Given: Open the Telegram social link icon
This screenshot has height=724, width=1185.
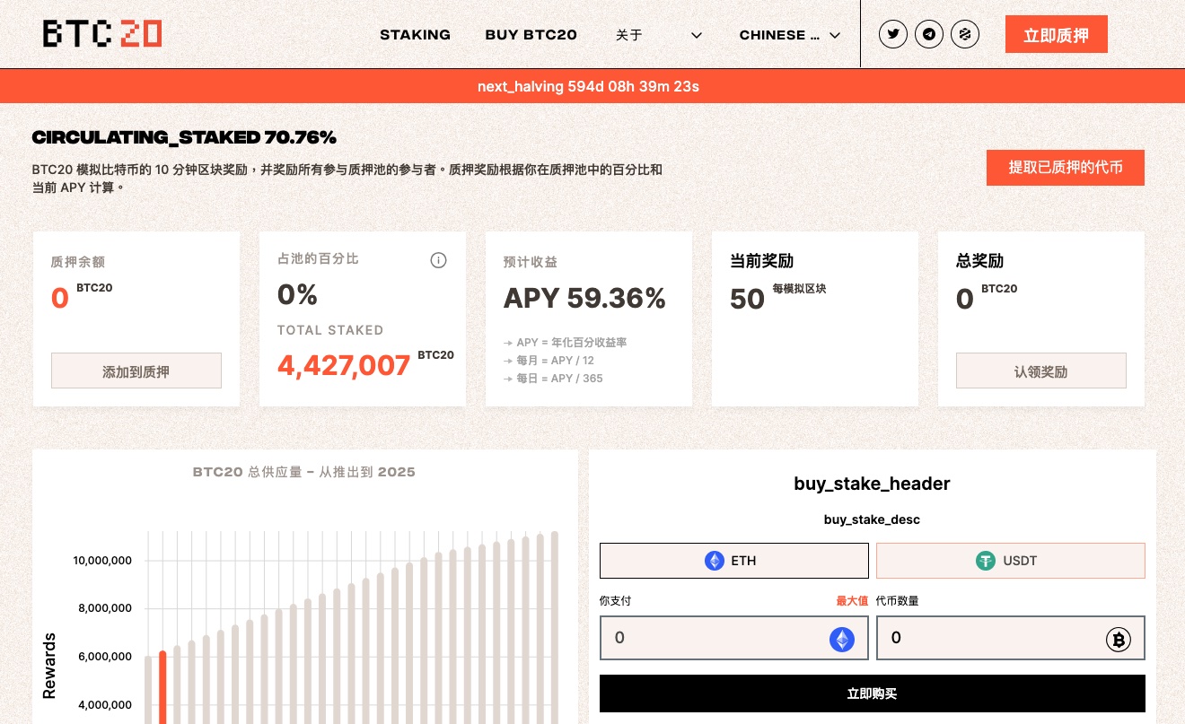Looking at the screenshot, I should [x=929, y=35].
